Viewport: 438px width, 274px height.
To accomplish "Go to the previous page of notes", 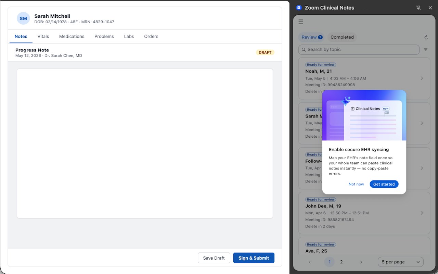I will (x=310, y=262).
